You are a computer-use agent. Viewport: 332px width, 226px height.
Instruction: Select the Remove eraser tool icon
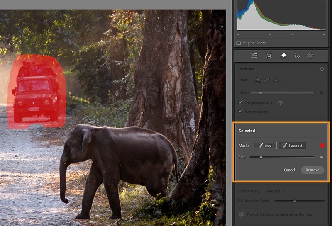tap(283, 56)
